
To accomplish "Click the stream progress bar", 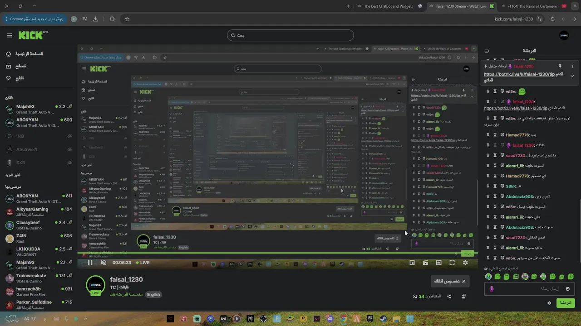I will pyautogui.click(x=277, y=254).
